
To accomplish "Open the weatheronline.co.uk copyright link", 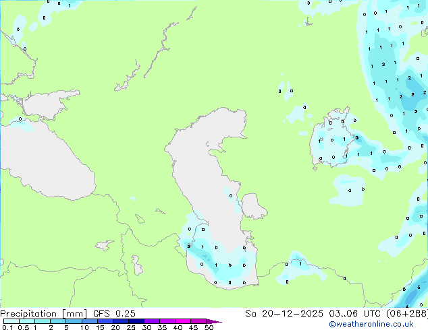I will point(371,324).
